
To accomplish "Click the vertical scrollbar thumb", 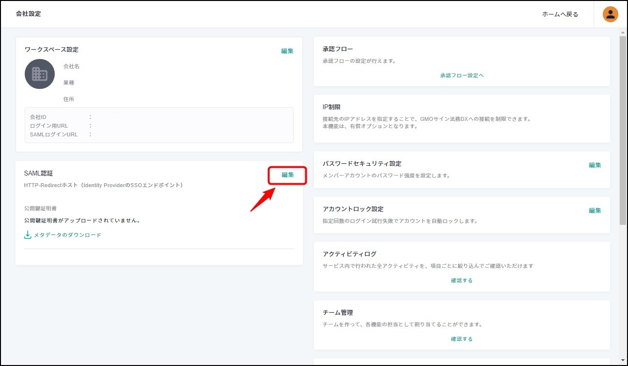I will (623, 131).
